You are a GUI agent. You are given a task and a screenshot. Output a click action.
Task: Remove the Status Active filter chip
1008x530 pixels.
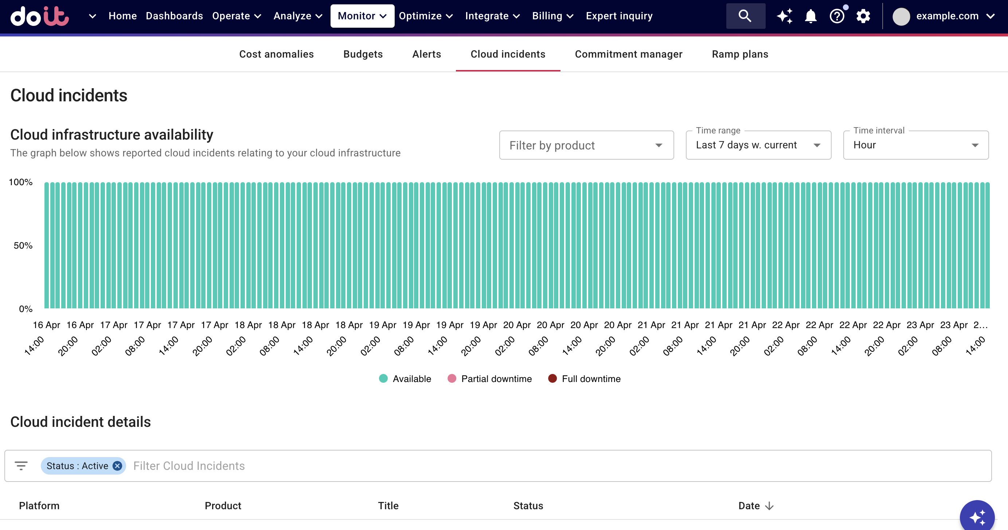[117, 466]
